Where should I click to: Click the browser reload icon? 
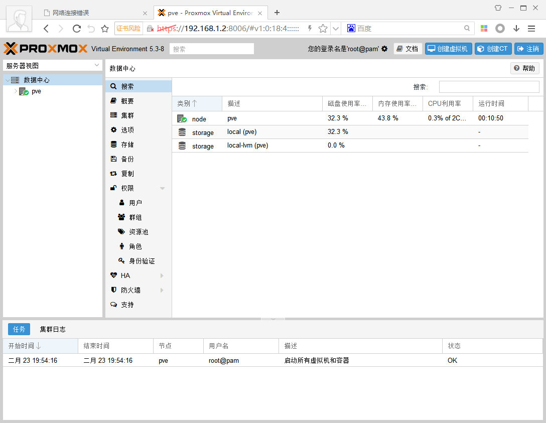(x=77, y=29)
